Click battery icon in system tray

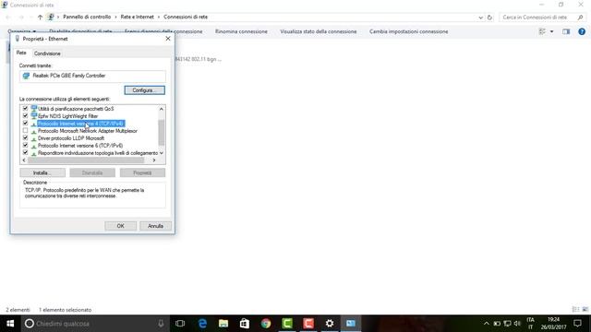pyautogui.click(x=497, y=324)
